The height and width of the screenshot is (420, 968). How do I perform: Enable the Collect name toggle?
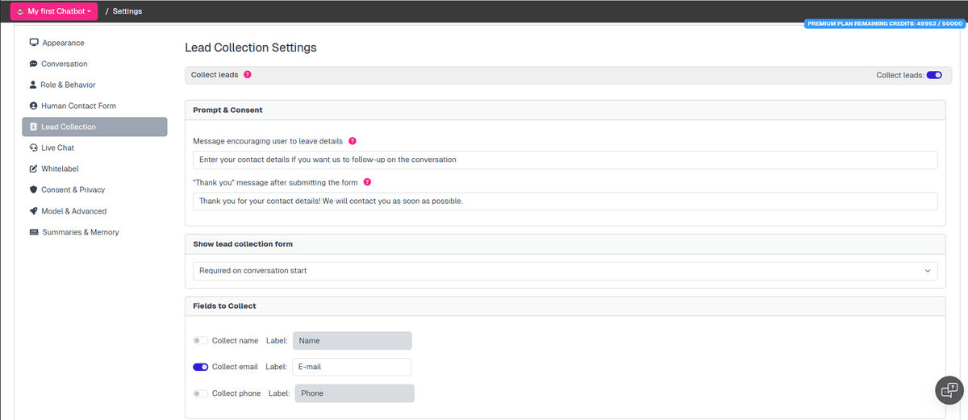pos(200,341)
